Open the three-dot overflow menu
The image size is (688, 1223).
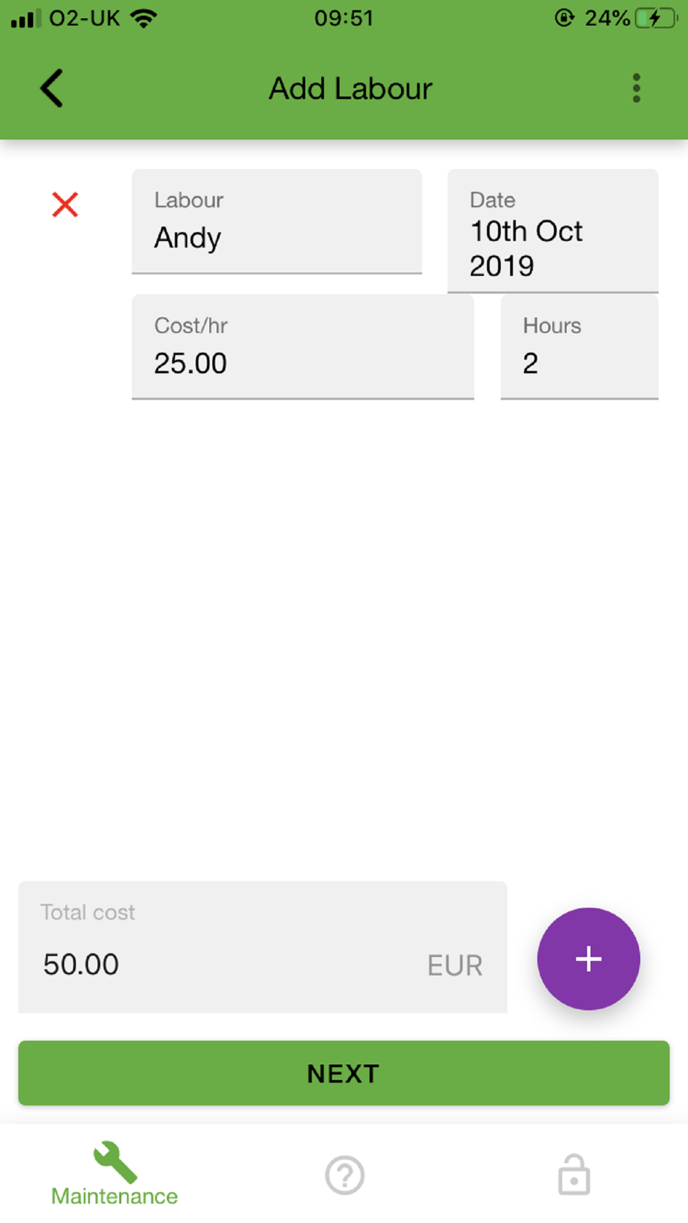[x=636, y=88]
